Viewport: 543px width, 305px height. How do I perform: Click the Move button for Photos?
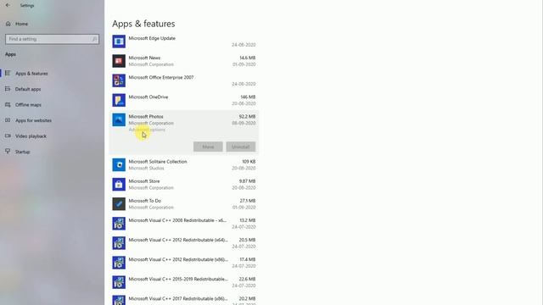[208, 147]
